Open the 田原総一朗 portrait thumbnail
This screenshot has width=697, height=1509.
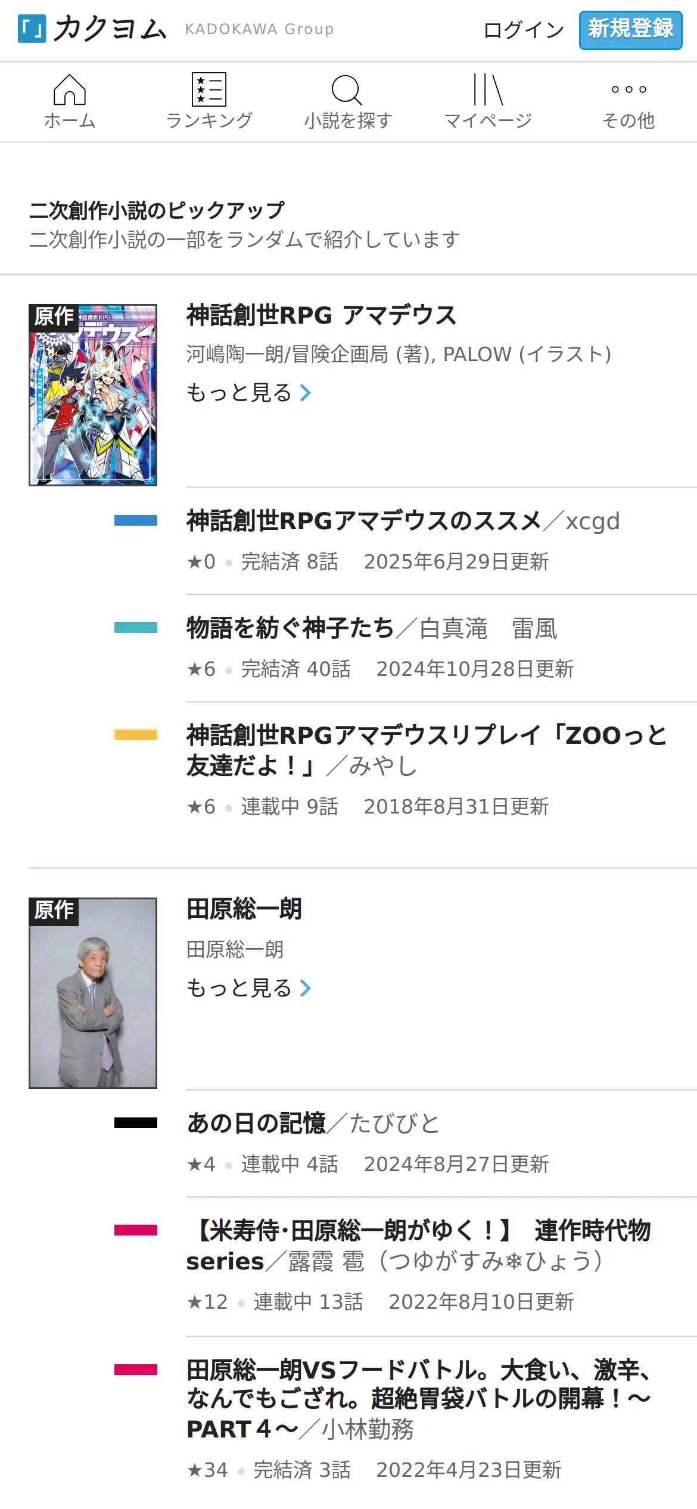click(x=93, y=993)
